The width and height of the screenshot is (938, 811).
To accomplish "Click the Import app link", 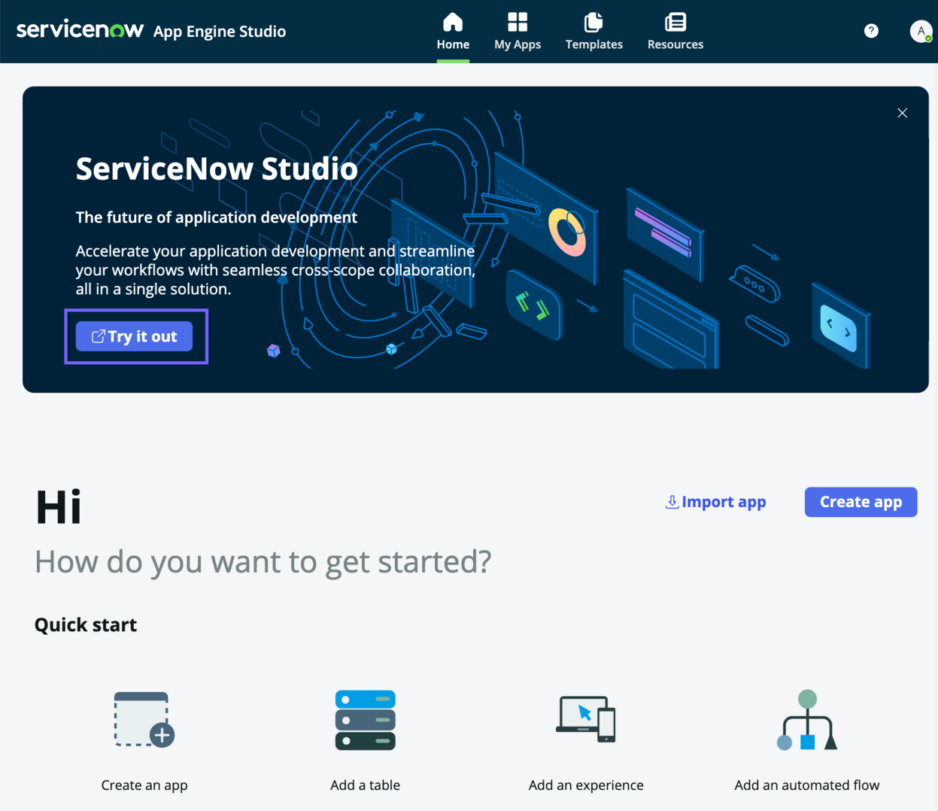I will pyautogui.click(x=716, y=502).
